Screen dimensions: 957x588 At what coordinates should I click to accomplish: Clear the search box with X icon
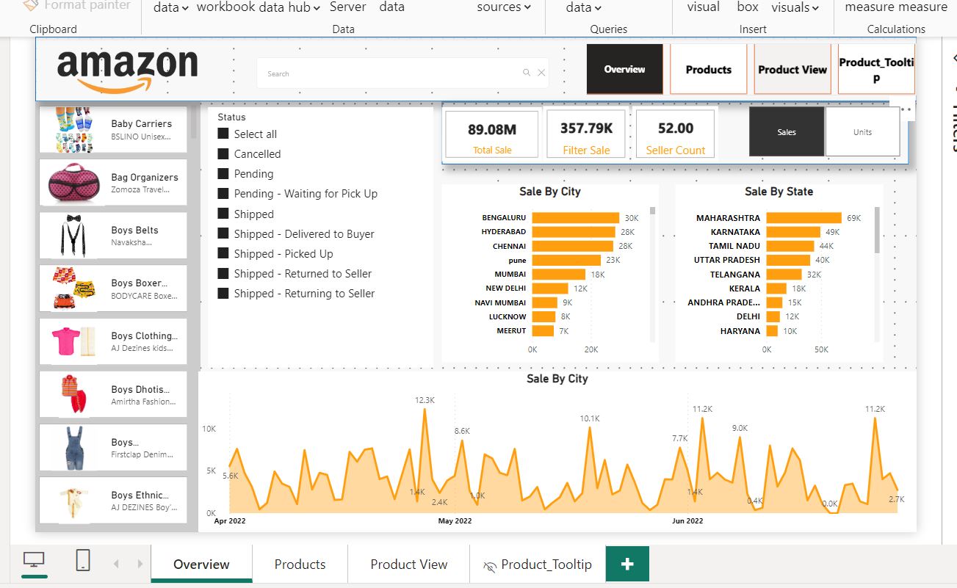tap(541, 73)
